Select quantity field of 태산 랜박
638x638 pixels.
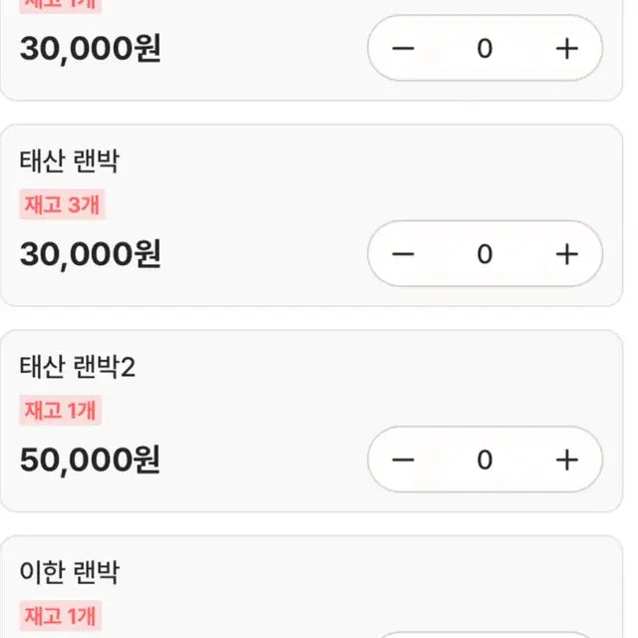point(484,254)
